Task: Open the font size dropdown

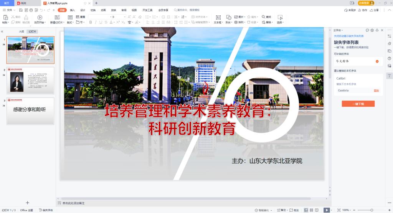Action: tap(125, 17)
